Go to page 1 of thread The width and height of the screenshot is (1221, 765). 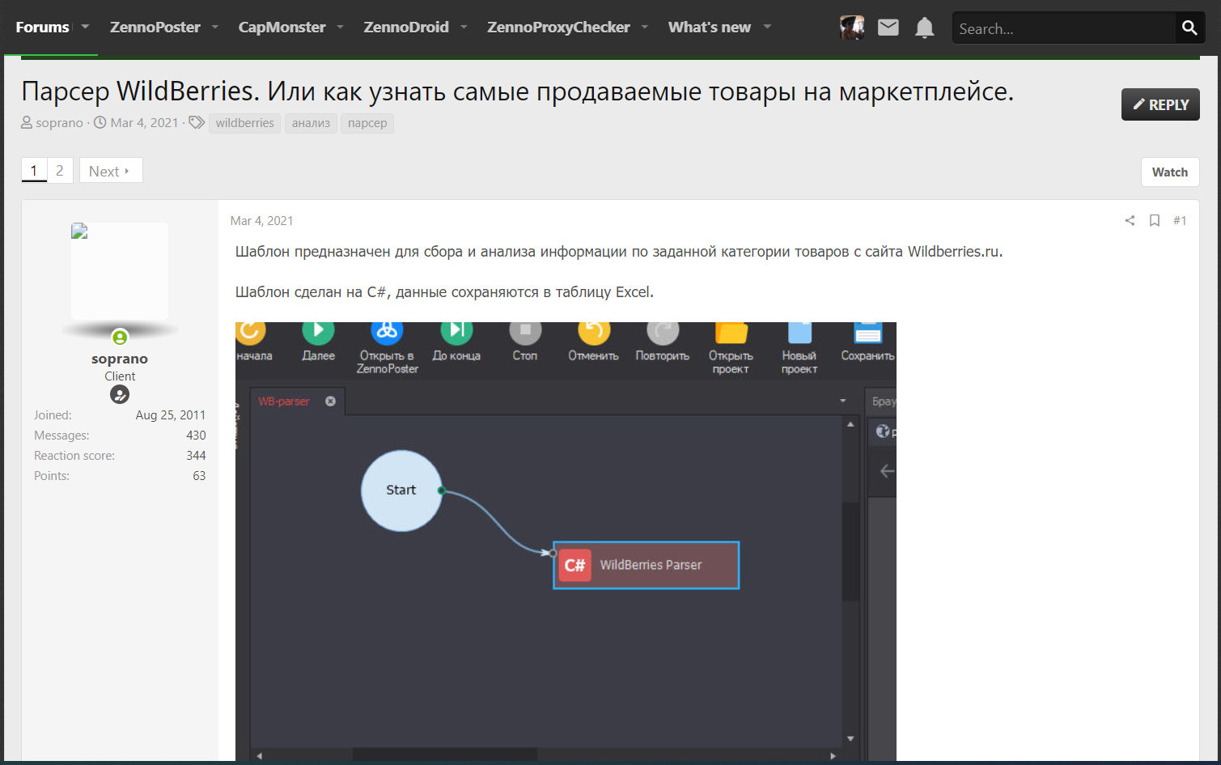pos(34,171)
